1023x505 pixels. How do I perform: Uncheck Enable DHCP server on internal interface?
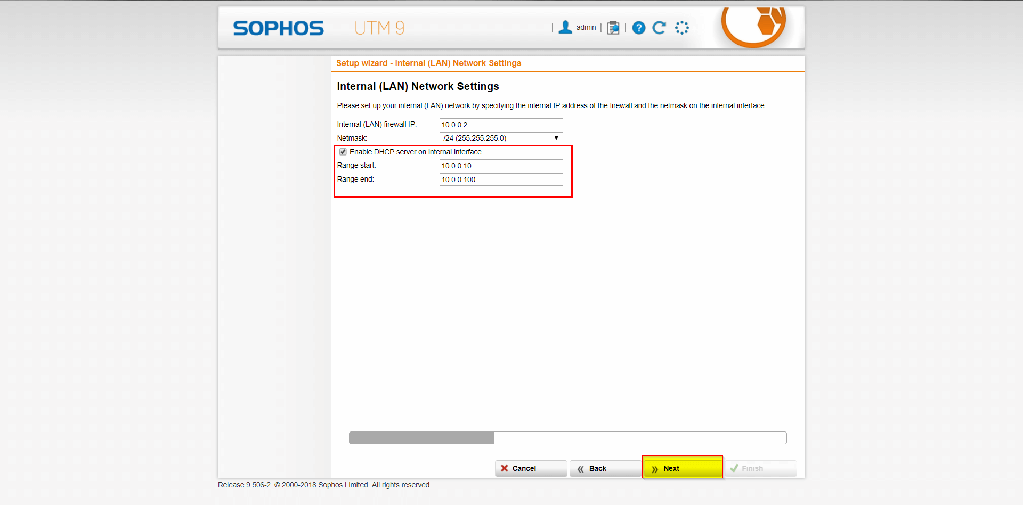click(343, 152)
